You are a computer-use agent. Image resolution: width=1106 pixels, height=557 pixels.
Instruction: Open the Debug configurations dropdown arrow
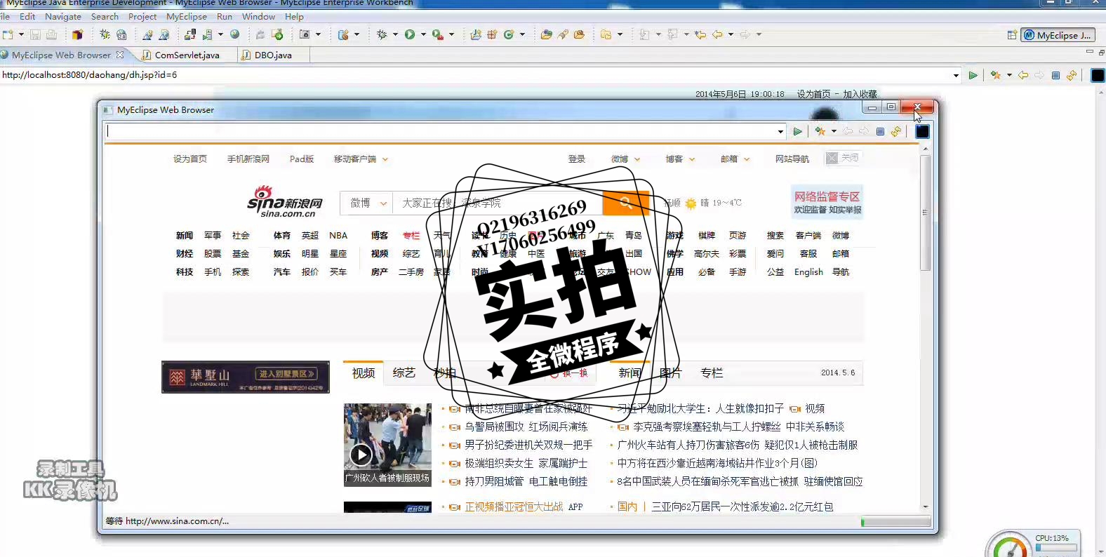point(395,34)
